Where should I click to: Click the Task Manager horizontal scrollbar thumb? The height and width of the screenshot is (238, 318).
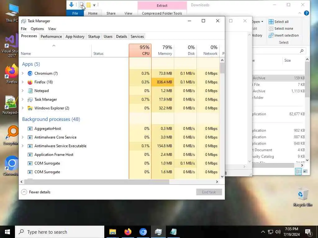coord(97,182)
